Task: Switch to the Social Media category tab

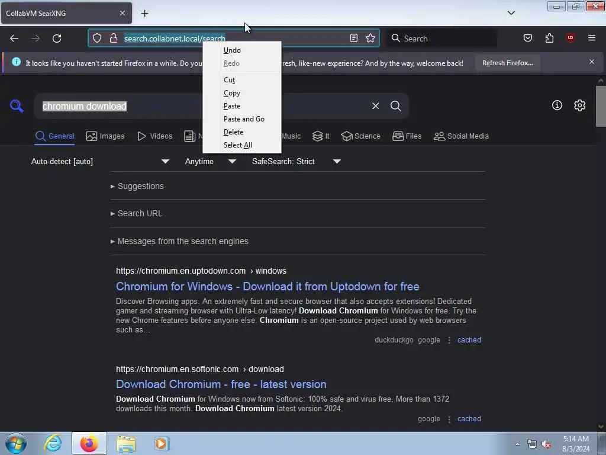Action: 461,136
